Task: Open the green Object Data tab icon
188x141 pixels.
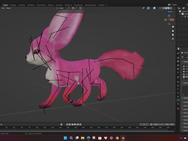Action: pos(178,100)
